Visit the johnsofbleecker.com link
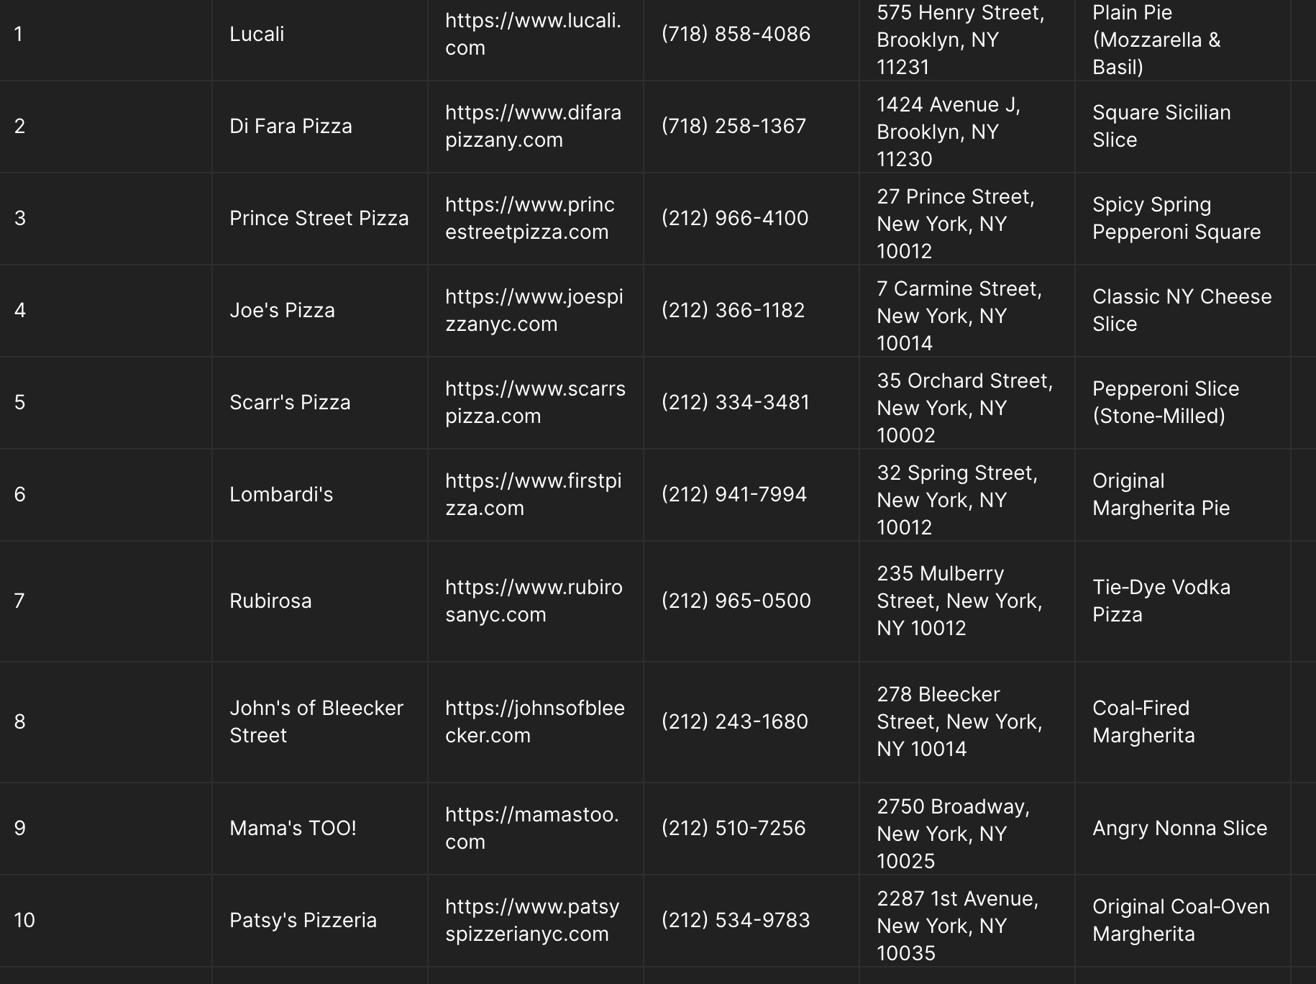Screen dimensions: 1316x984 tap(534, 721)
